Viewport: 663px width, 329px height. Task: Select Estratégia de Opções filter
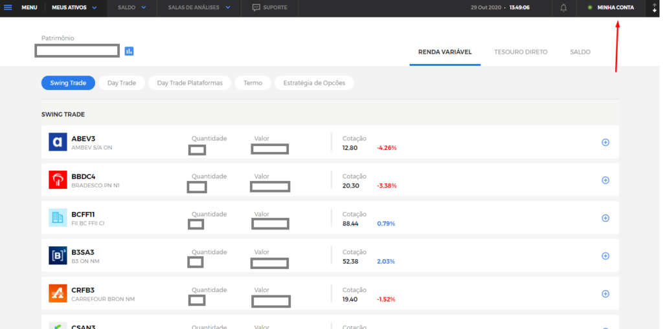(314, 83)
